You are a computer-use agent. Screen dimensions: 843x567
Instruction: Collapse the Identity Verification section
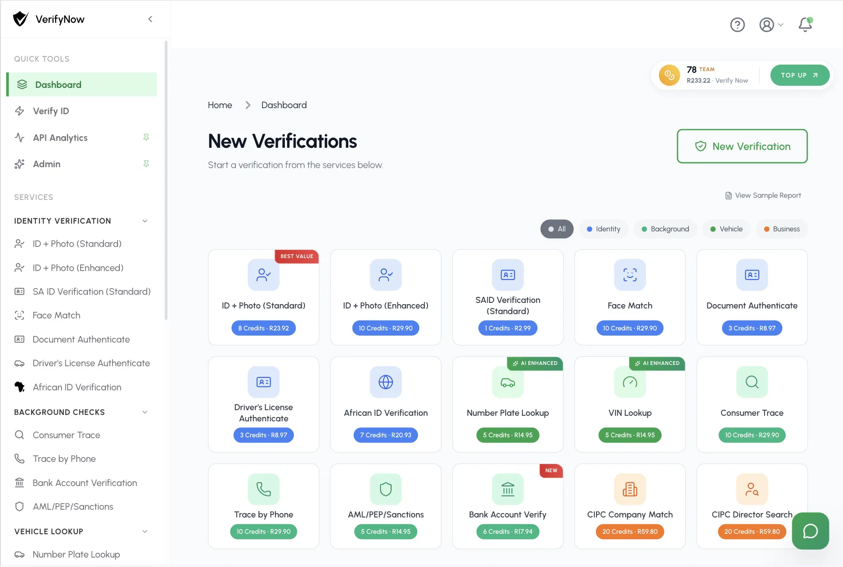click(x=145, y=221)
